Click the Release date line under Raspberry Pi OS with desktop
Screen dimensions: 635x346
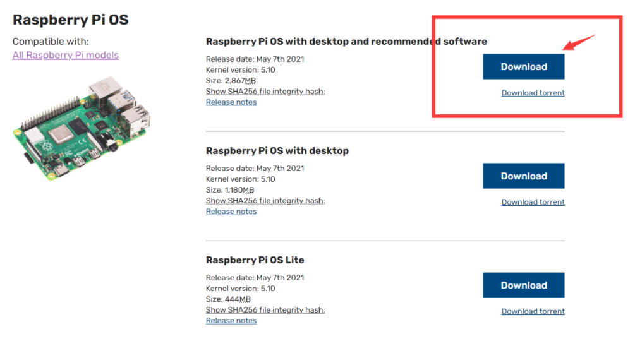[x=255, y=169]
